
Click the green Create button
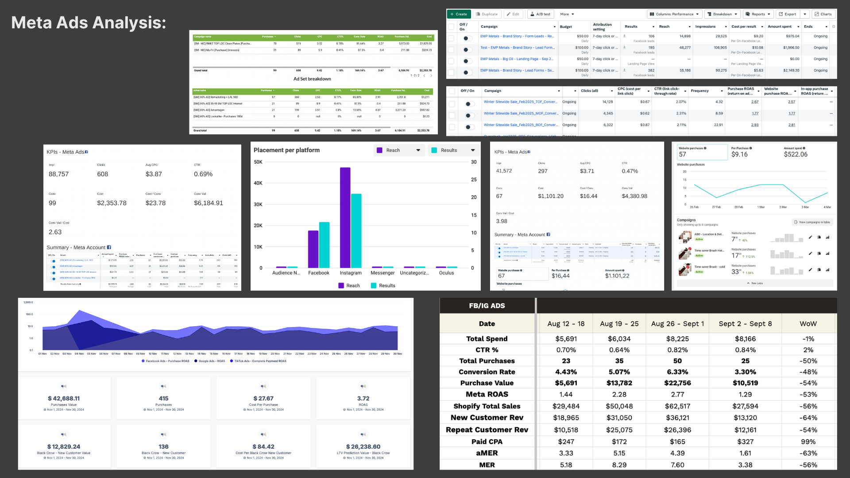[x=459, y=14]
